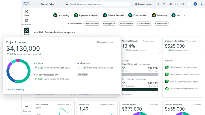Show more app menus with right arrow
The height and width of the screenshot is (115, 205).
click(184, 15)
